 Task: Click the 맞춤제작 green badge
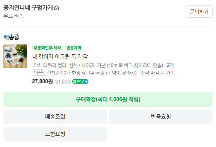[74, 48]
